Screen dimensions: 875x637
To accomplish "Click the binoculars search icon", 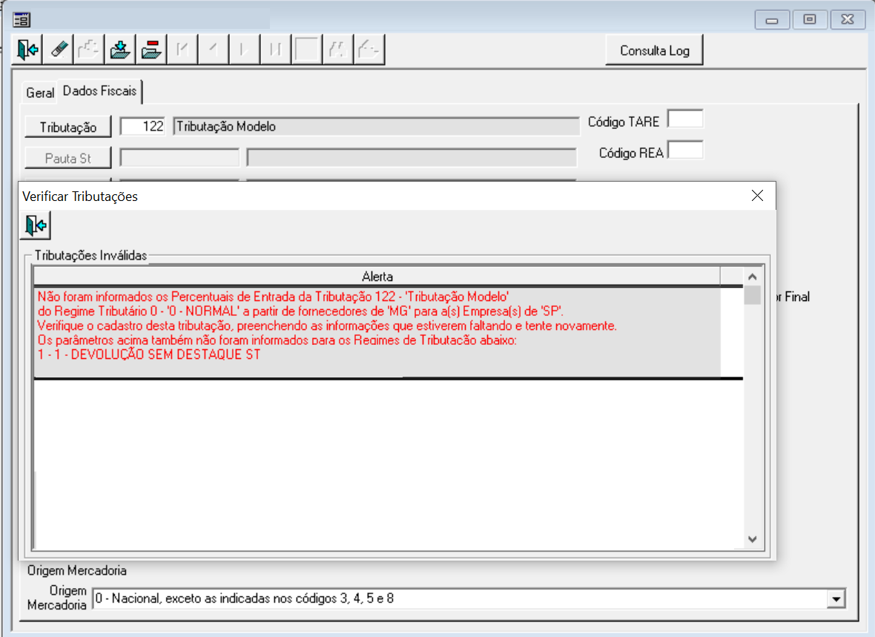I will coord(337,50).
